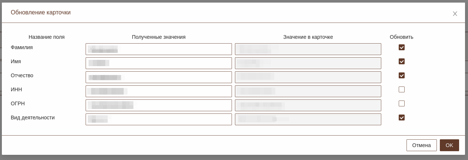Close the Обновление карточки dialog with X
The height and width of the screenshot is (160, 468).
[455, 14]
